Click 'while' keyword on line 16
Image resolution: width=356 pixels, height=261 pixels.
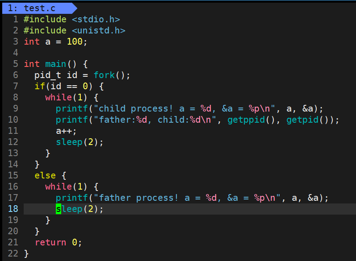click(59, 186)
